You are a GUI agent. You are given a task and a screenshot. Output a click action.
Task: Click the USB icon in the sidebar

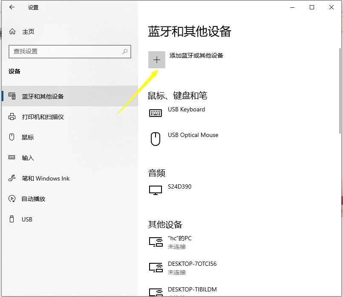pos(13,219)
